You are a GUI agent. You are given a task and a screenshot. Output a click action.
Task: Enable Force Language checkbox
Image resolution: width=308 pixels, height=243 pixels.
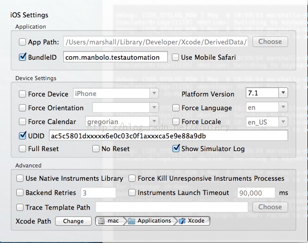[x=175, y=108]
